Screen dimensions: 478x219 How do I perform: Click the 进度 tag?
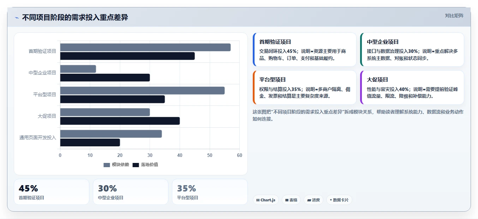point(313,200)
